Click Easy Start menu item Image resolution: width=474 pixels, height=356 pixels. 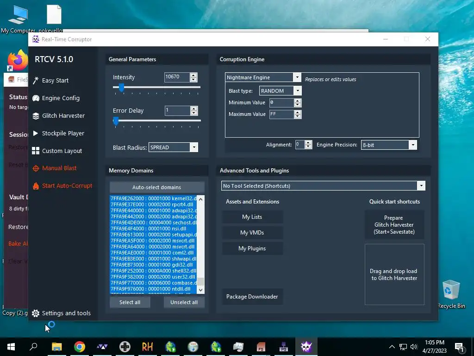pyautogui.click(x=55, y=81)
